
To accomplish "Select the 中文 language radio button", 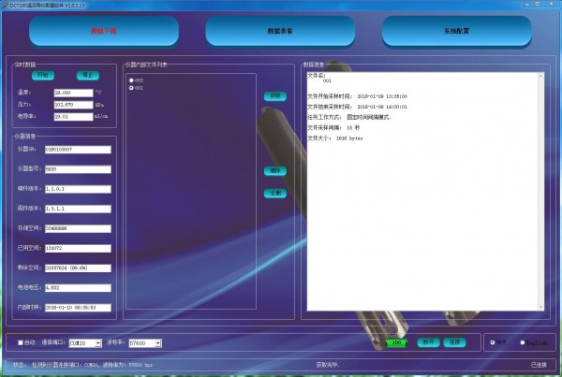I will 494,342.
